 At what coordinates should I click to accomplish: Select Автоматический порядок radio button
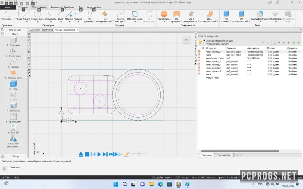click(205, 41)
